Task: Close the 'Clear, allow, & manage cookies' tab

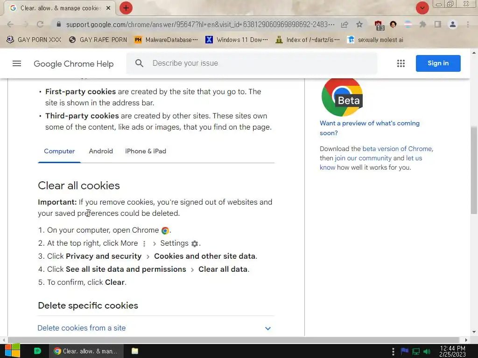Action: coord(108,8)
